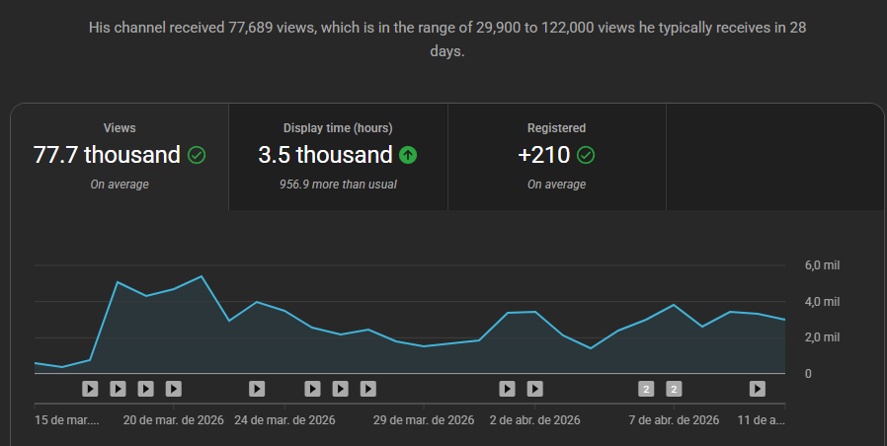Click the '0' y-axis value
The width and height of the screenshot is (887, 446).
pyautogui.click(x=808, y=374)
